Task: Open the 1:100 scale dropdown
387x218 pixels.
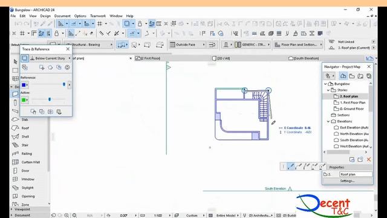Action: pos(169,216)
